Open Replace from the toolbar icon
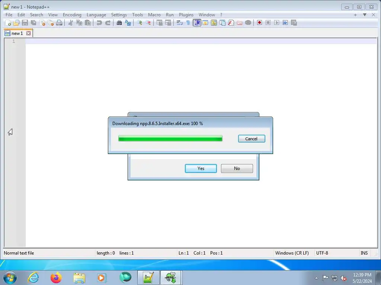 (x=128, y=23)
